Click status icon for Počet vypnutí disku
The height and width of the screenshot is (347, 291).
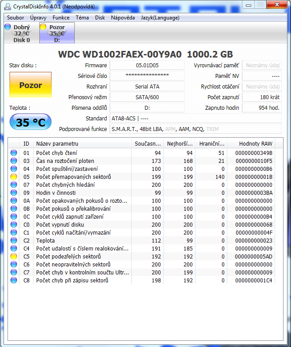click(14, 224)
